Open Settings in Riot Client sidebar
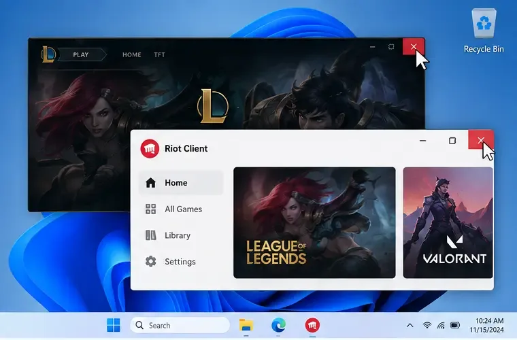The image size is (517, 340). pos(181,262)
